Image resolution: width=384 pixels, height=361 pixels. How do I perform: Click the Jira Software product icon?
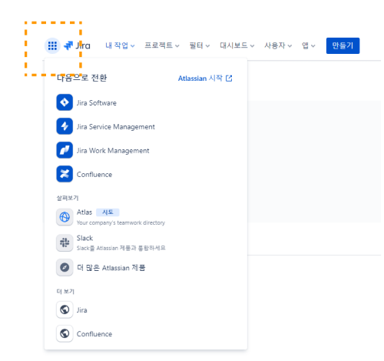pyautogui.click(x=65, y=102)
